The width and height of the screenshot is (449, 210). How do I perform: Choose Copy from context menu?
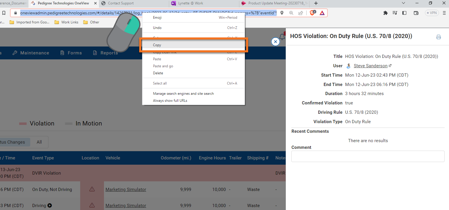point(194,45)
